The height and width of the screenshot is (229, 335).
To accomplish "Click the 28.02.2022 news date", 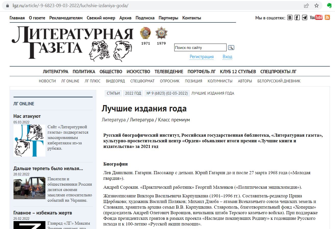I will pos(21,174).
